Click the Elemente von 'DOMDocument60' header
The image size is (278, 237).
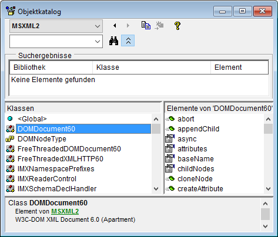[x=219, y=108]
